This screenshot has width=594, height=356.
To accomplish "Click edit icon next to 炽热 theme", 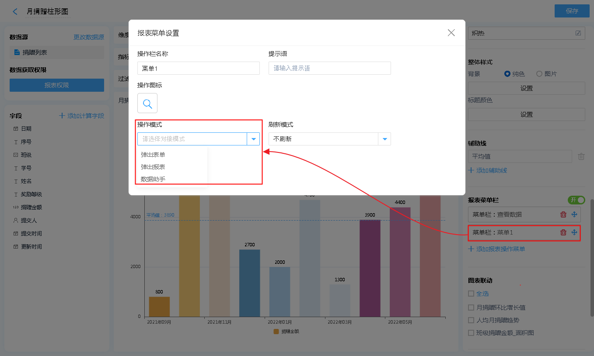I will 578,33.
